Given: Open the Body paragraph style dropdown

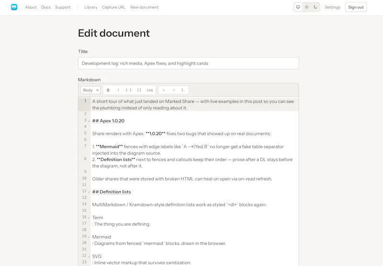Looking at the screenshot, I should [x=90, y=90].
